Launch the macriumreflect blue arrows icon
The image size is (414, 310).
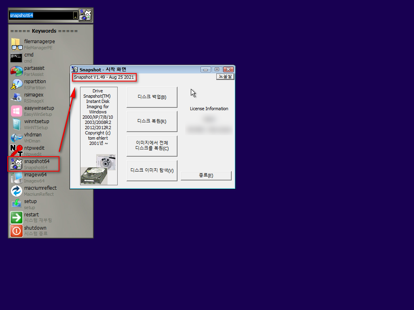[x=16, y=191]
